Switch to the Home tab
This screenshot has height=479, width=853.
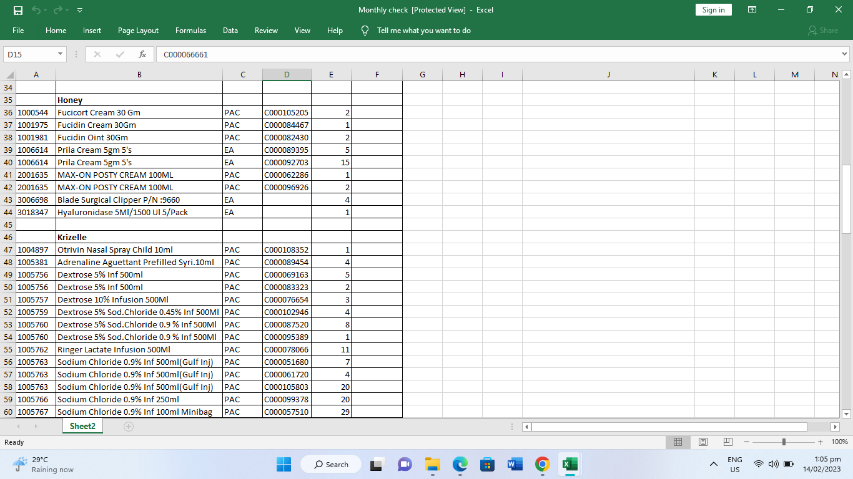(x=56, y=31)
